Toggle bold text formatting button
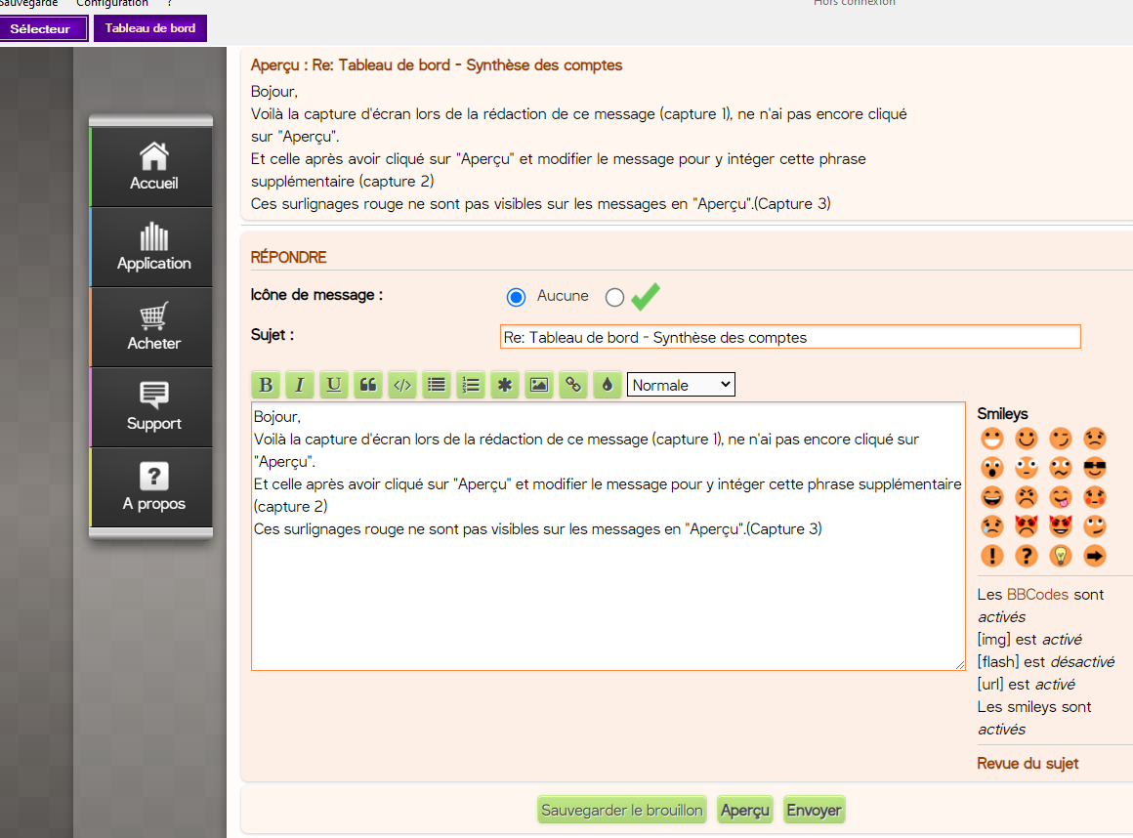Image resolution: width=1133 pixels, height=838 pixels. click(x=266, y=385)
